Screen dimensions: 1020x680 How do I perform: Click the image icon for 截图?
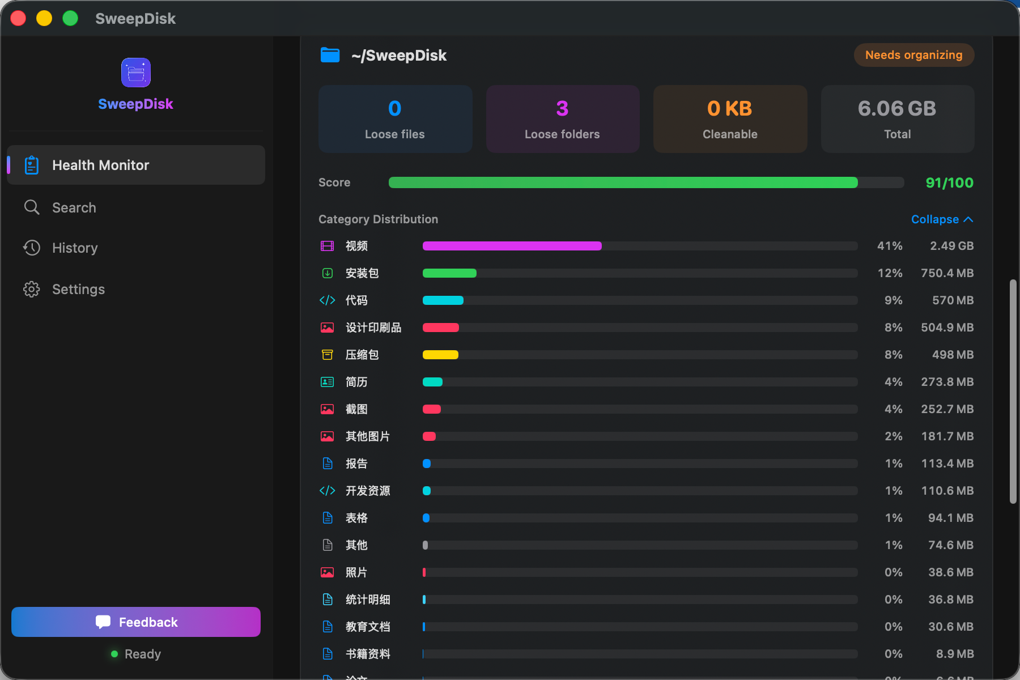point(328,409)
